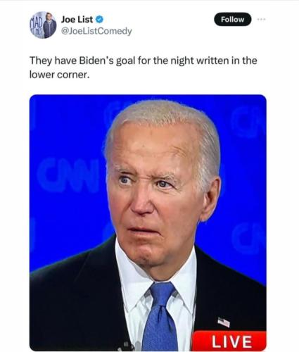
Task: Click the American flag lapel pin
Action: pyautogui.click(x=224, y=322)
